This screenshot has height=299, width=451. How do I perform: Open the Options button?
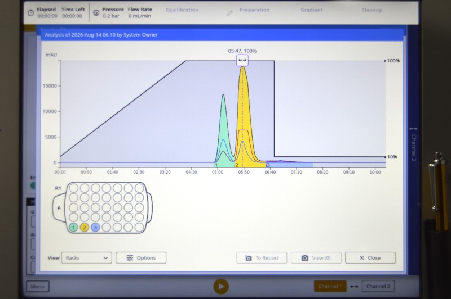(x=141, y=258)
